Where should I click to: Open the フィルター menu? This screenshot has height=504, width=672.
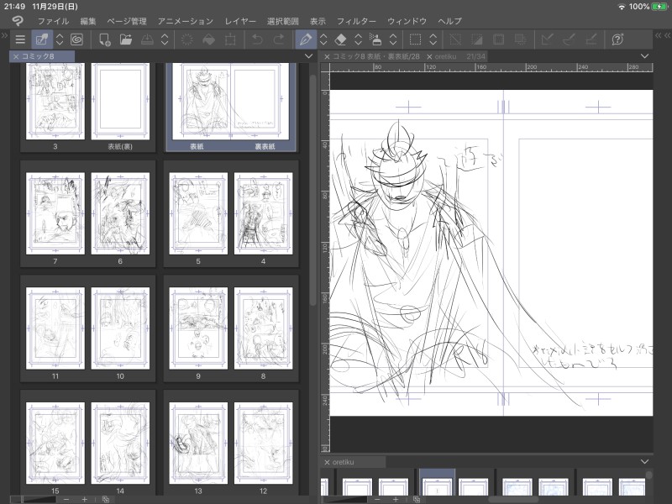(356, 21)
